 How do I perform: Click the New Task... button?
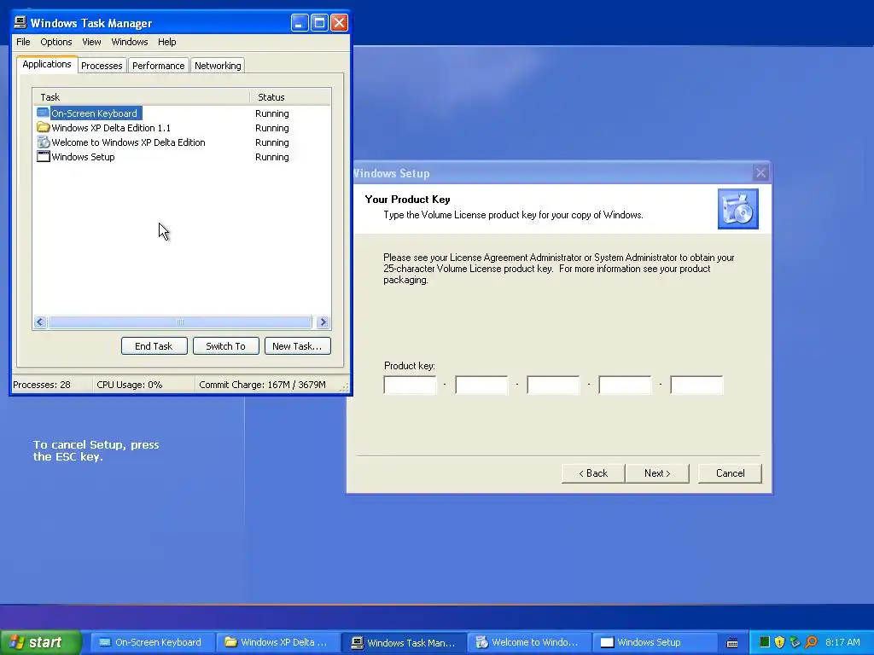(297, 346)
